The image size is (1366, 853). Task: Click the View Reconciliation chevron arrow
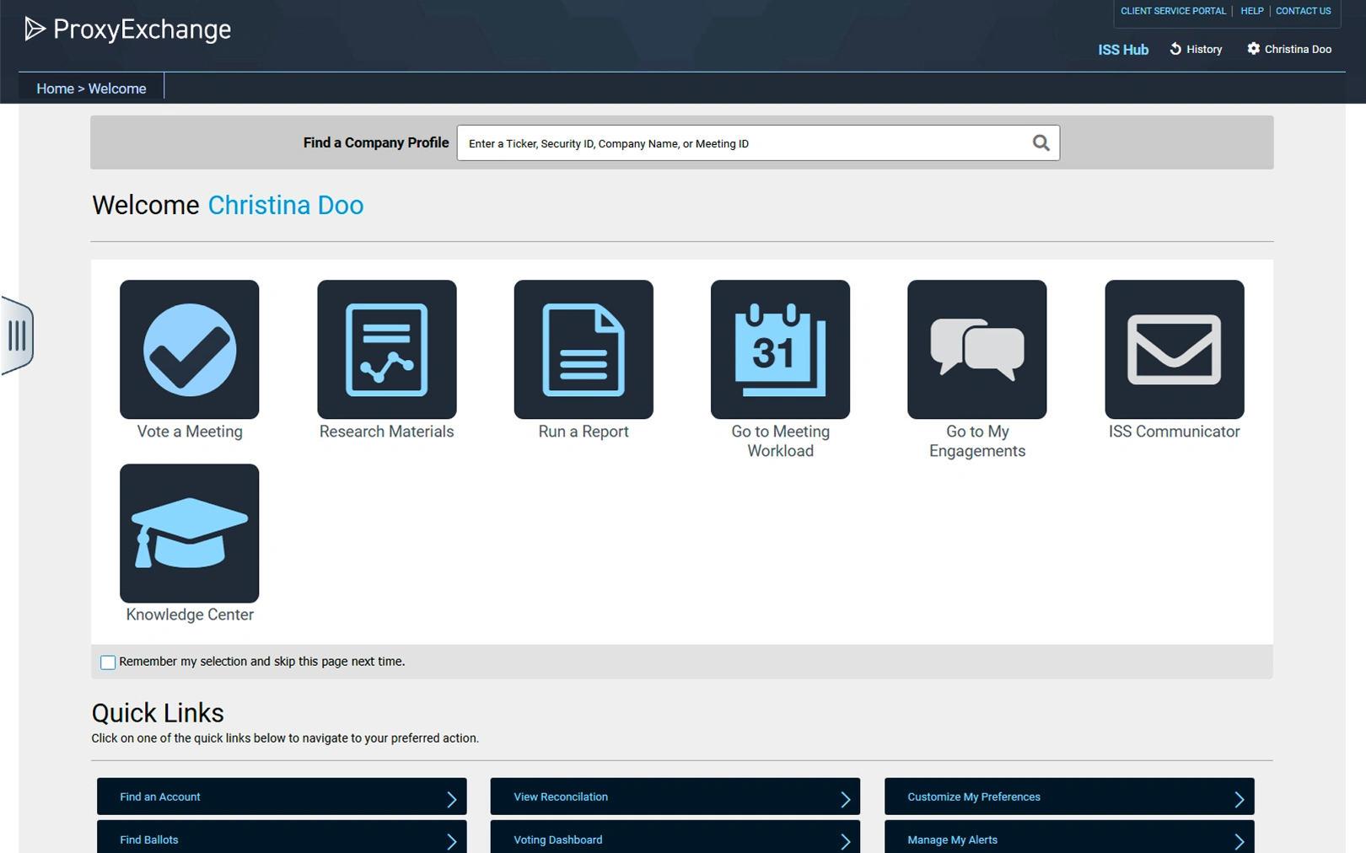pos(846,798)
